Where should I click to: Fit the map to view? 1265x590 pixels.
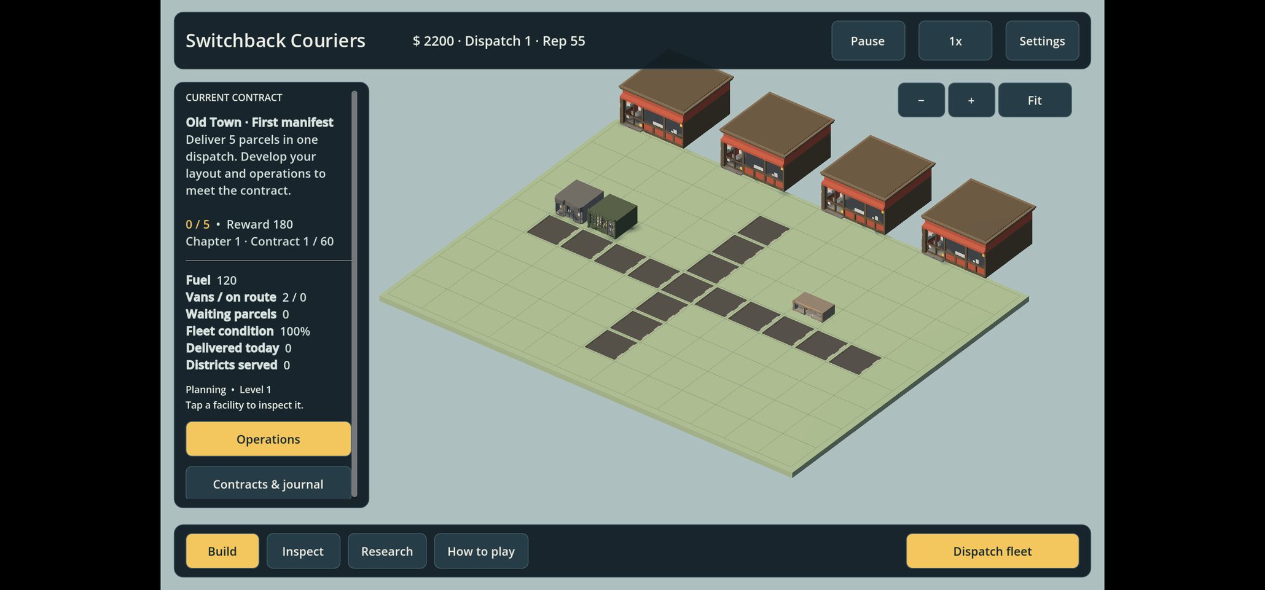click(1035, 100)
